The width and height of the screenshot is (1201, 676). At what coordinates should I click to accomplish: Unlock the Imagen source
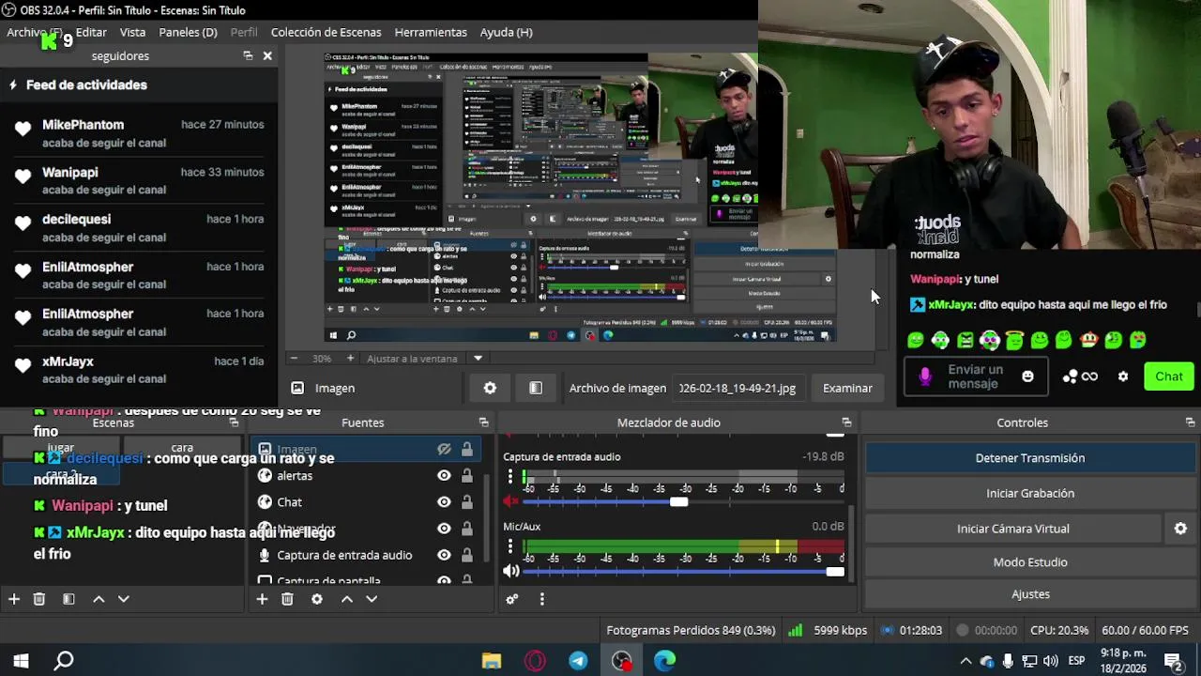466,450
